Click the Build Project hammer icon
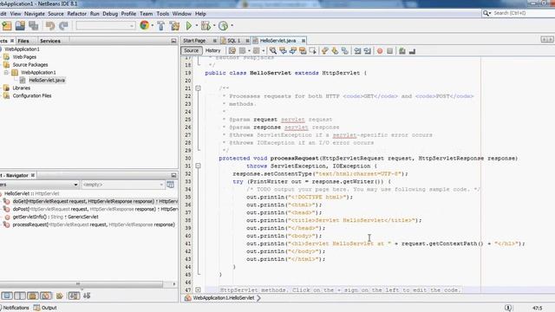Viewport: 555px width, 312px height. tap(161, 25)
